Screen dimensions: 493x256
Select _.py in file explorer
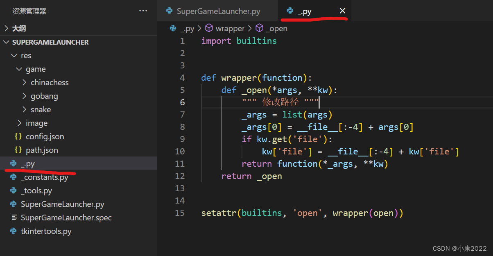[79, 163]
